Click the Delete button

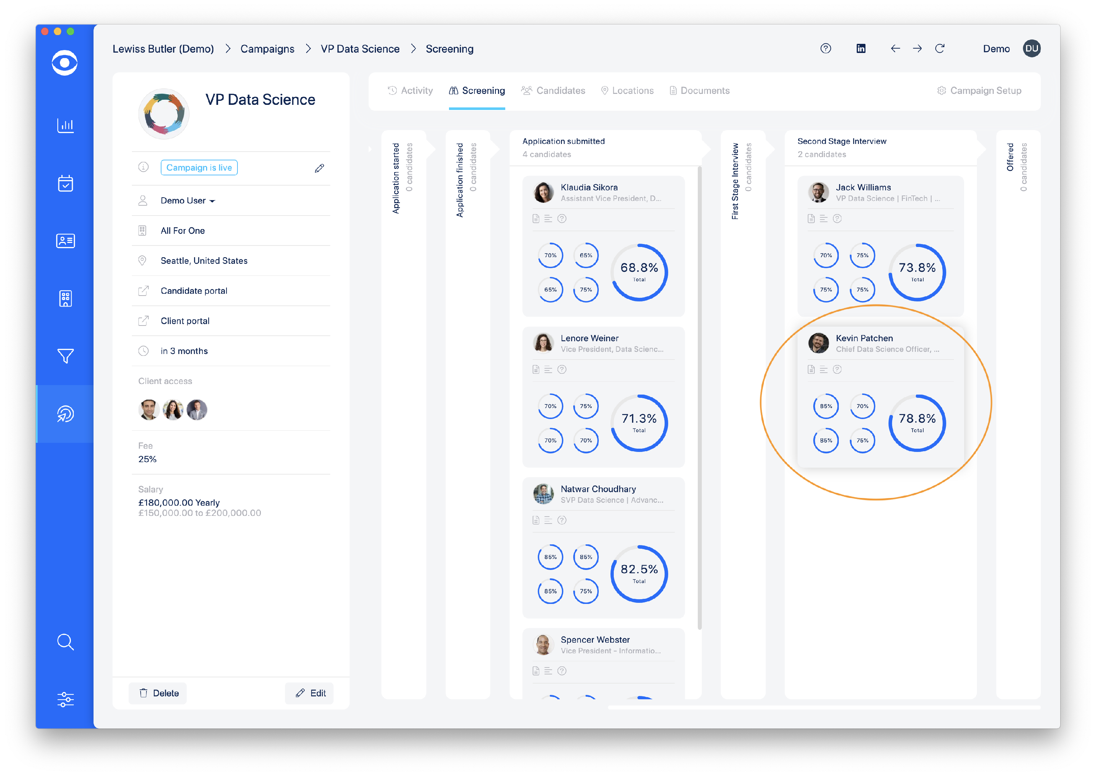click(x=159, y=693)
